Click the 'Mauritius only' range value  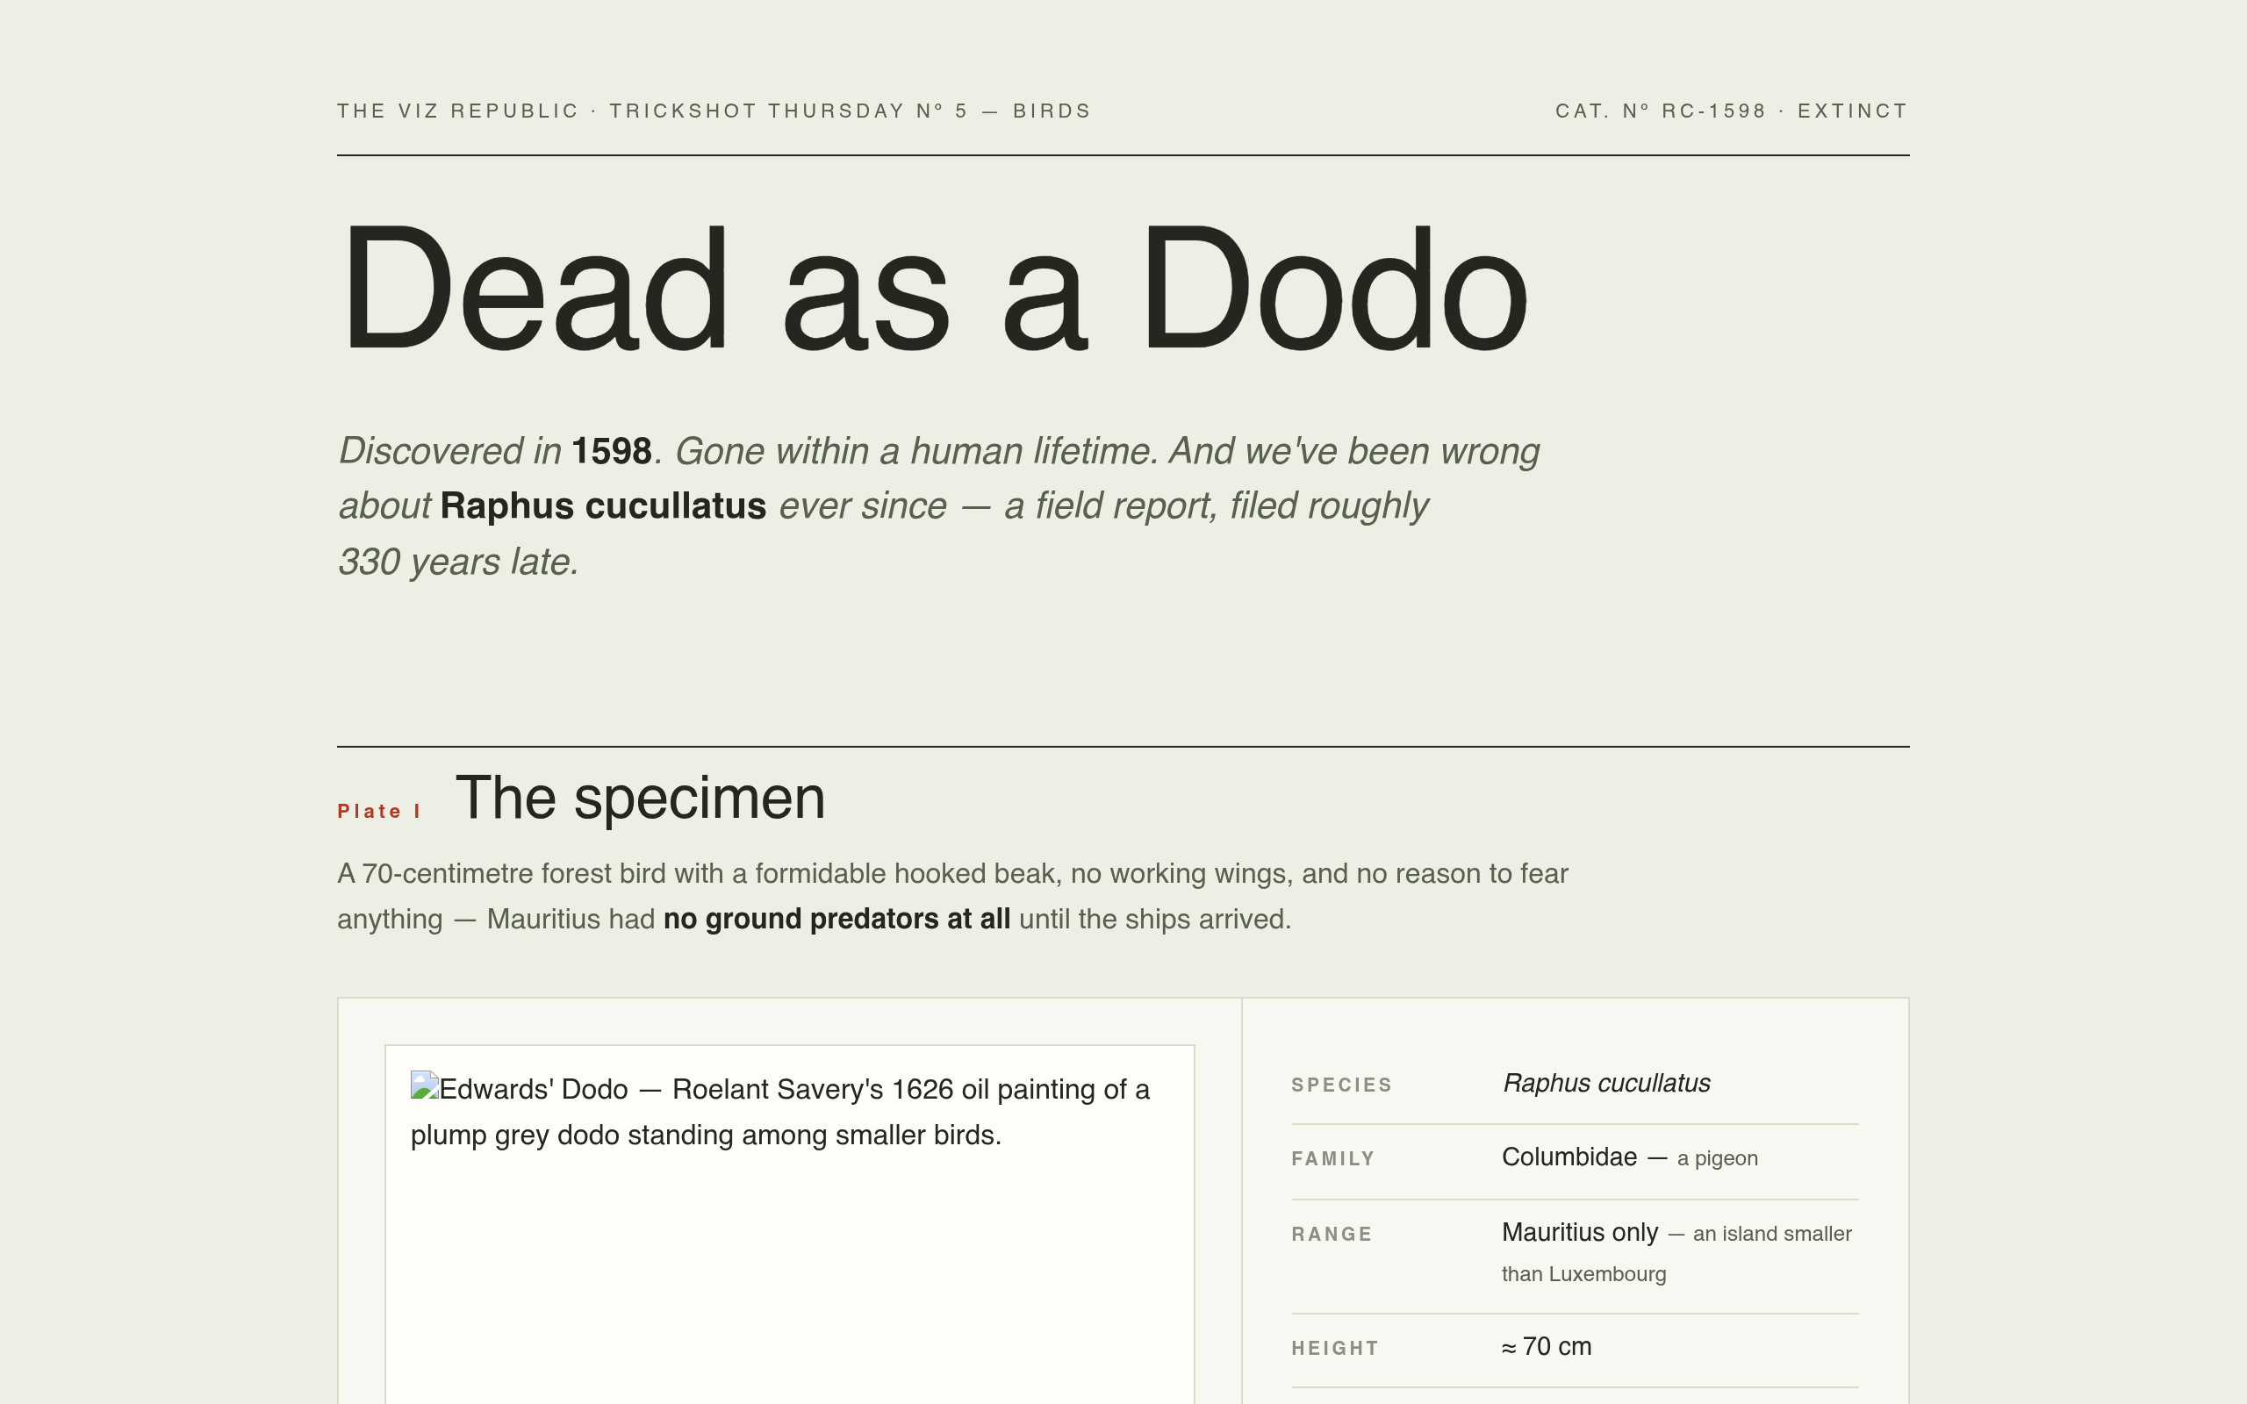(1579, 1232)
